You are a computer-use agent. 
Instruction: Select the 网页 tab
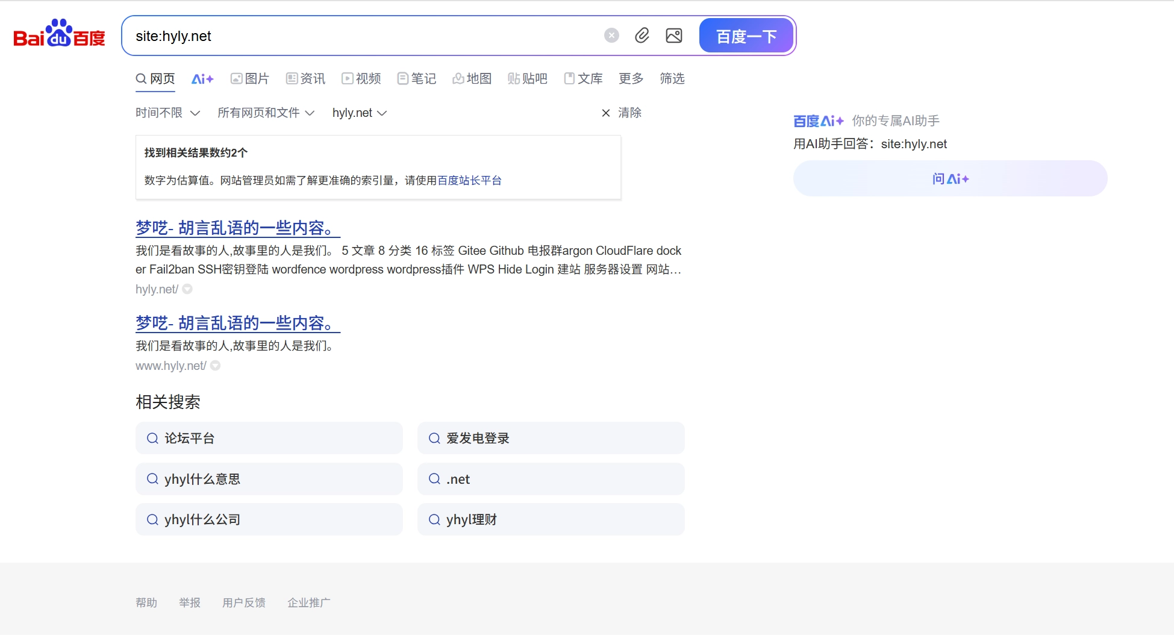[x=155, y=79]
